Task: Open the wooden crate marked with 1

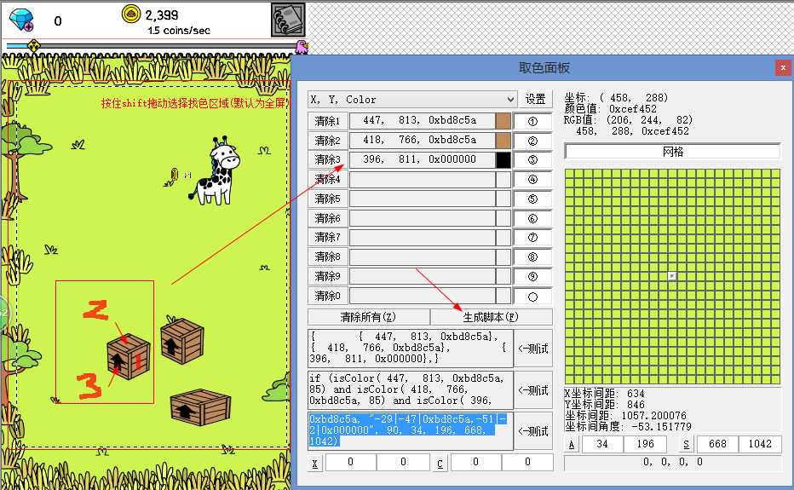Action: [x=129, y=355]
